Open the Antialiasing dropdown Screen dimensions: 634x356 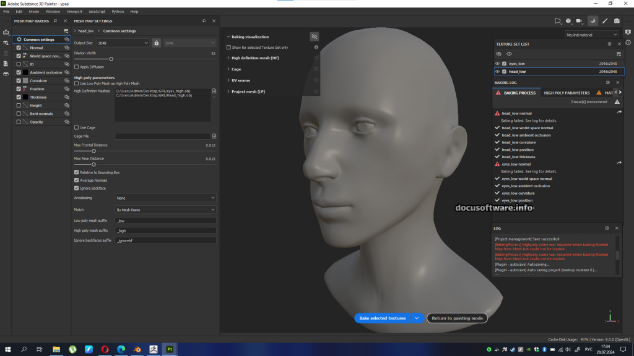coord(165,198)
